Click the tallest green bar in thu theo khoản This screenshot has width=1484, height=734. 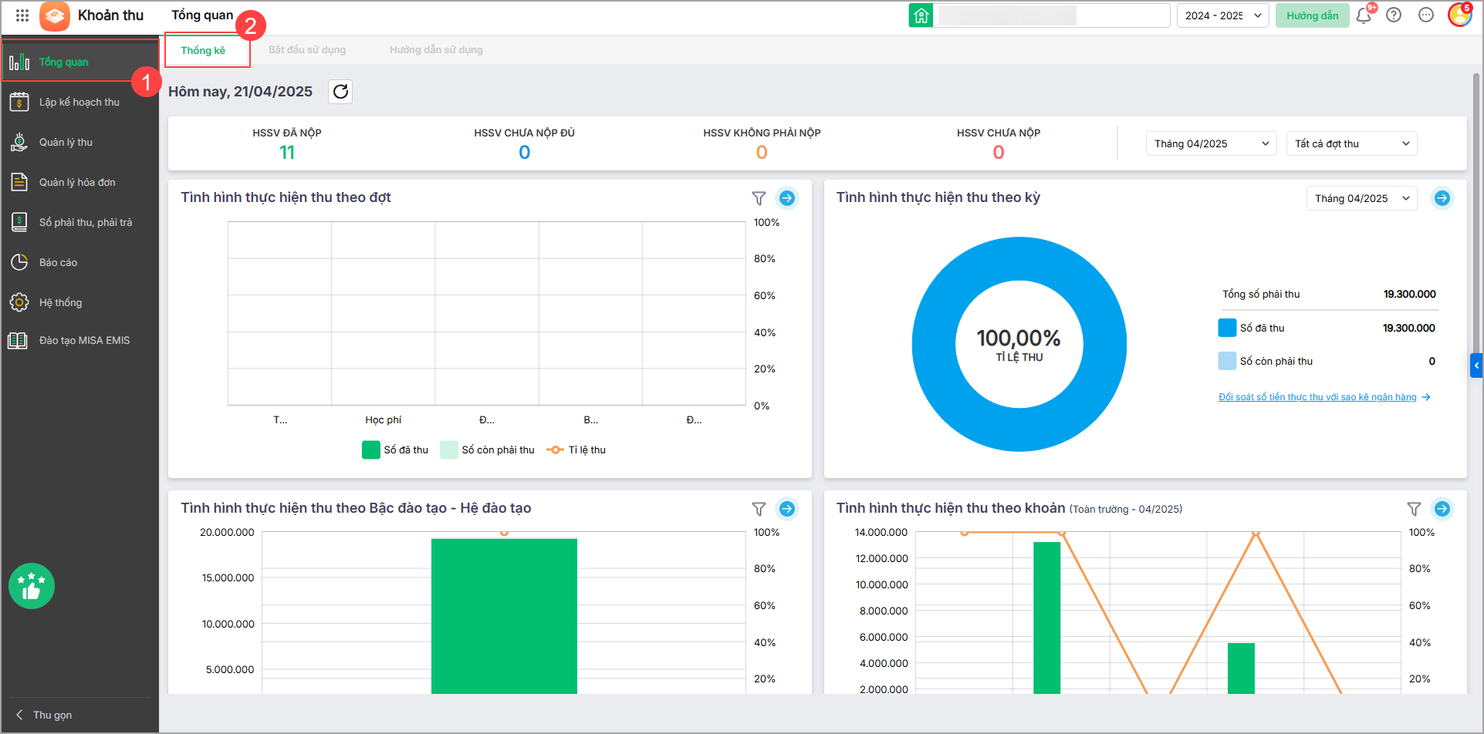1046,618
